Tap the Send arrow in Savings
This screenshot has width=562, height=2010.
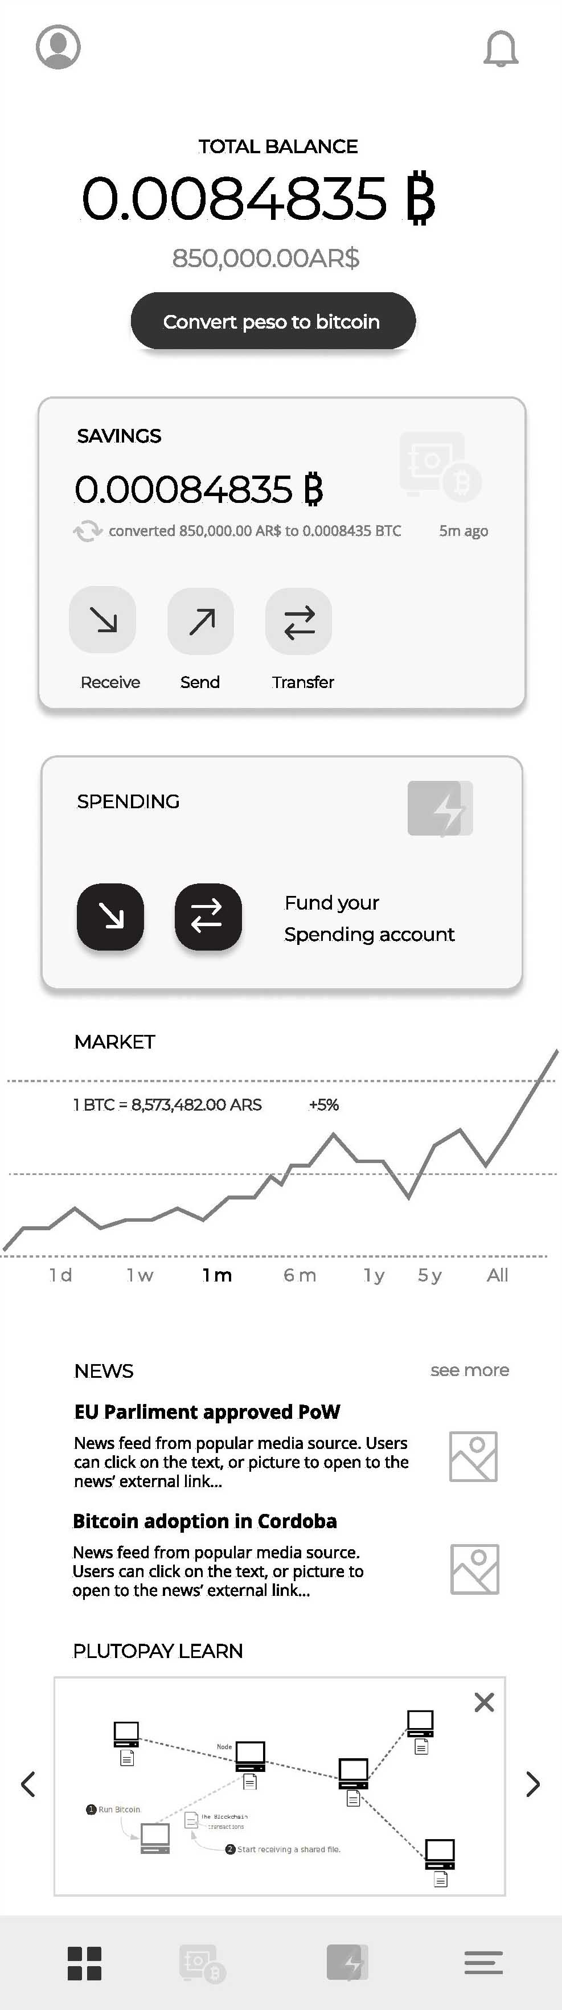tap(200, 621)
